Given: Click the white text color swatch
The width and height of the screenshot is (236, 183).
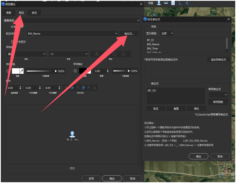Looking at the screenshot, I should [16, 71].
